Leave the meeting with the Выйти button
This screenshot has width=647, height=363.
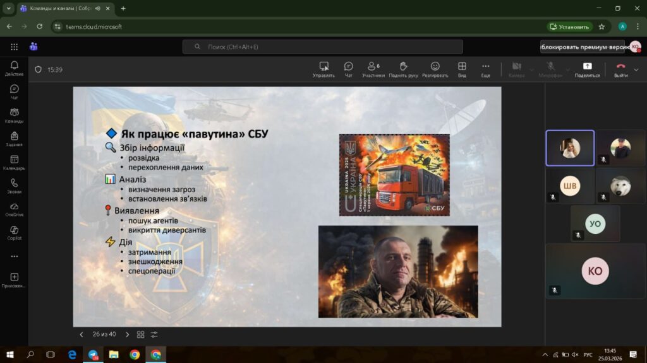(620, 69)
